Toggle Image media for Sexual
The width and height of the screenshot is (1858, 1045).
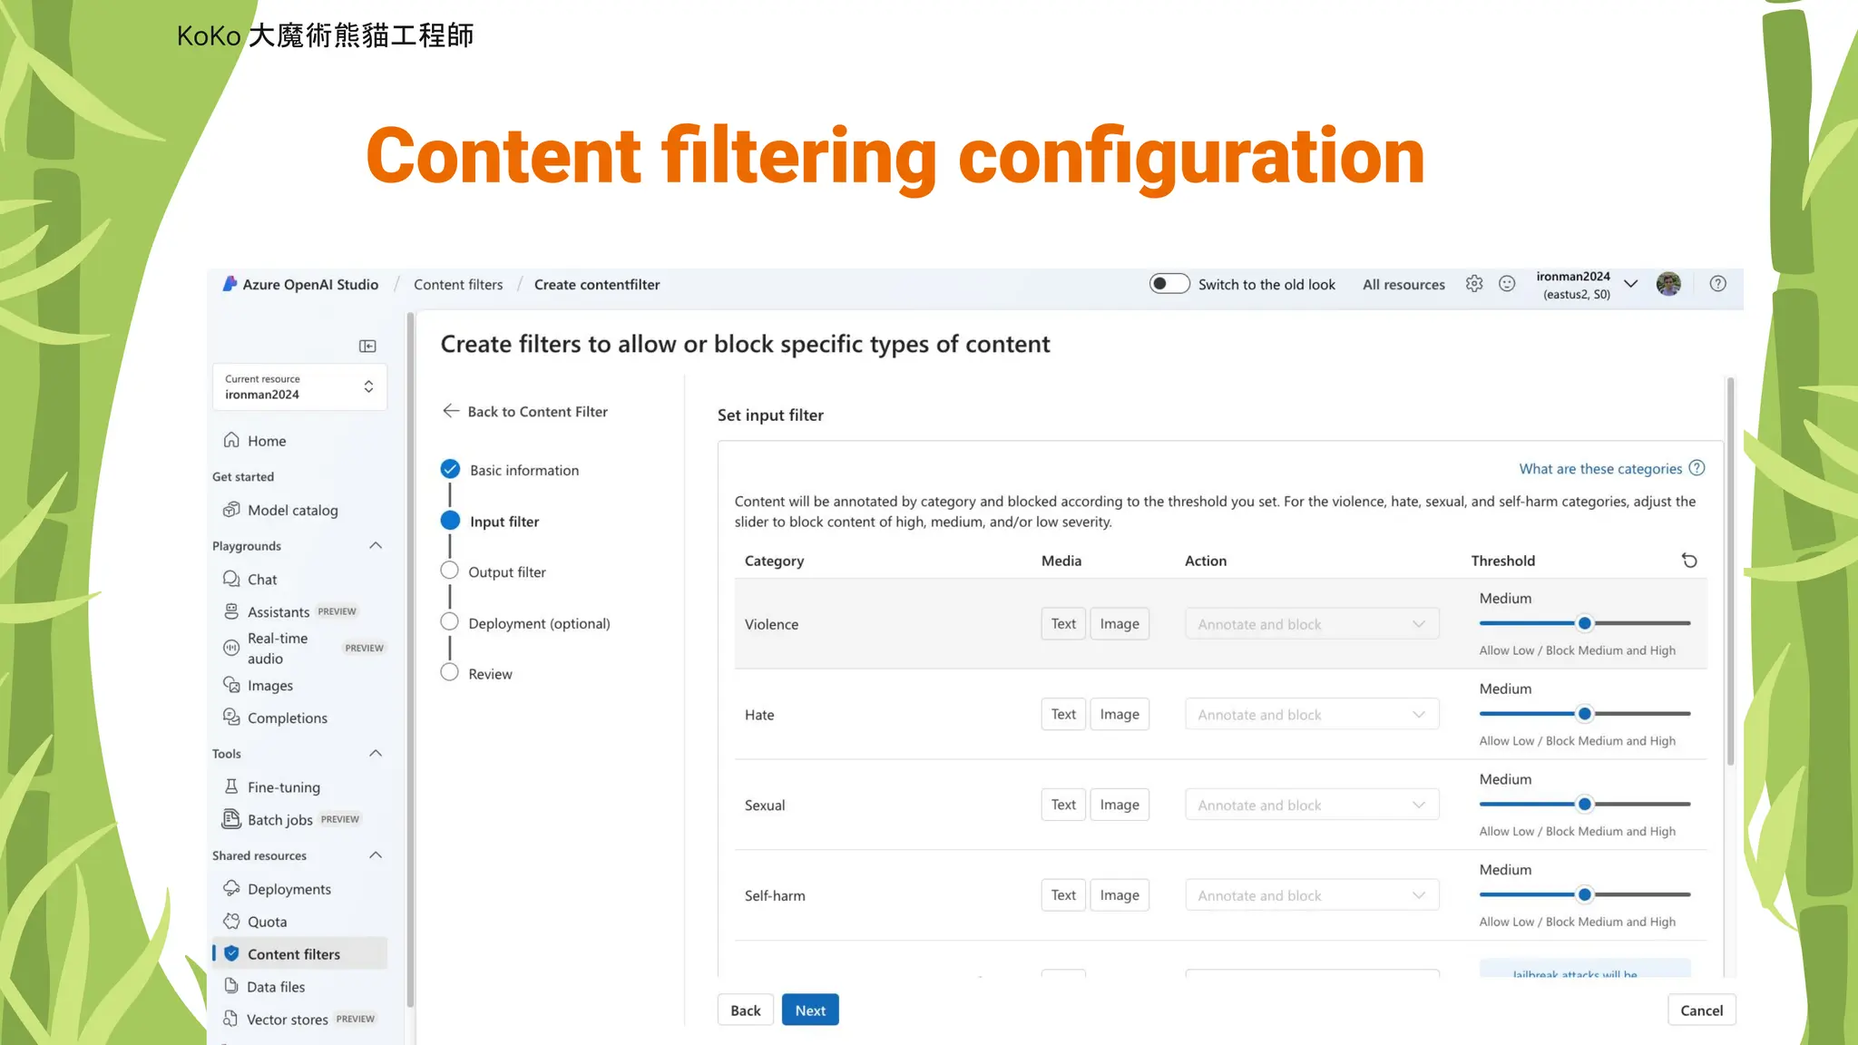(1120, 805)
